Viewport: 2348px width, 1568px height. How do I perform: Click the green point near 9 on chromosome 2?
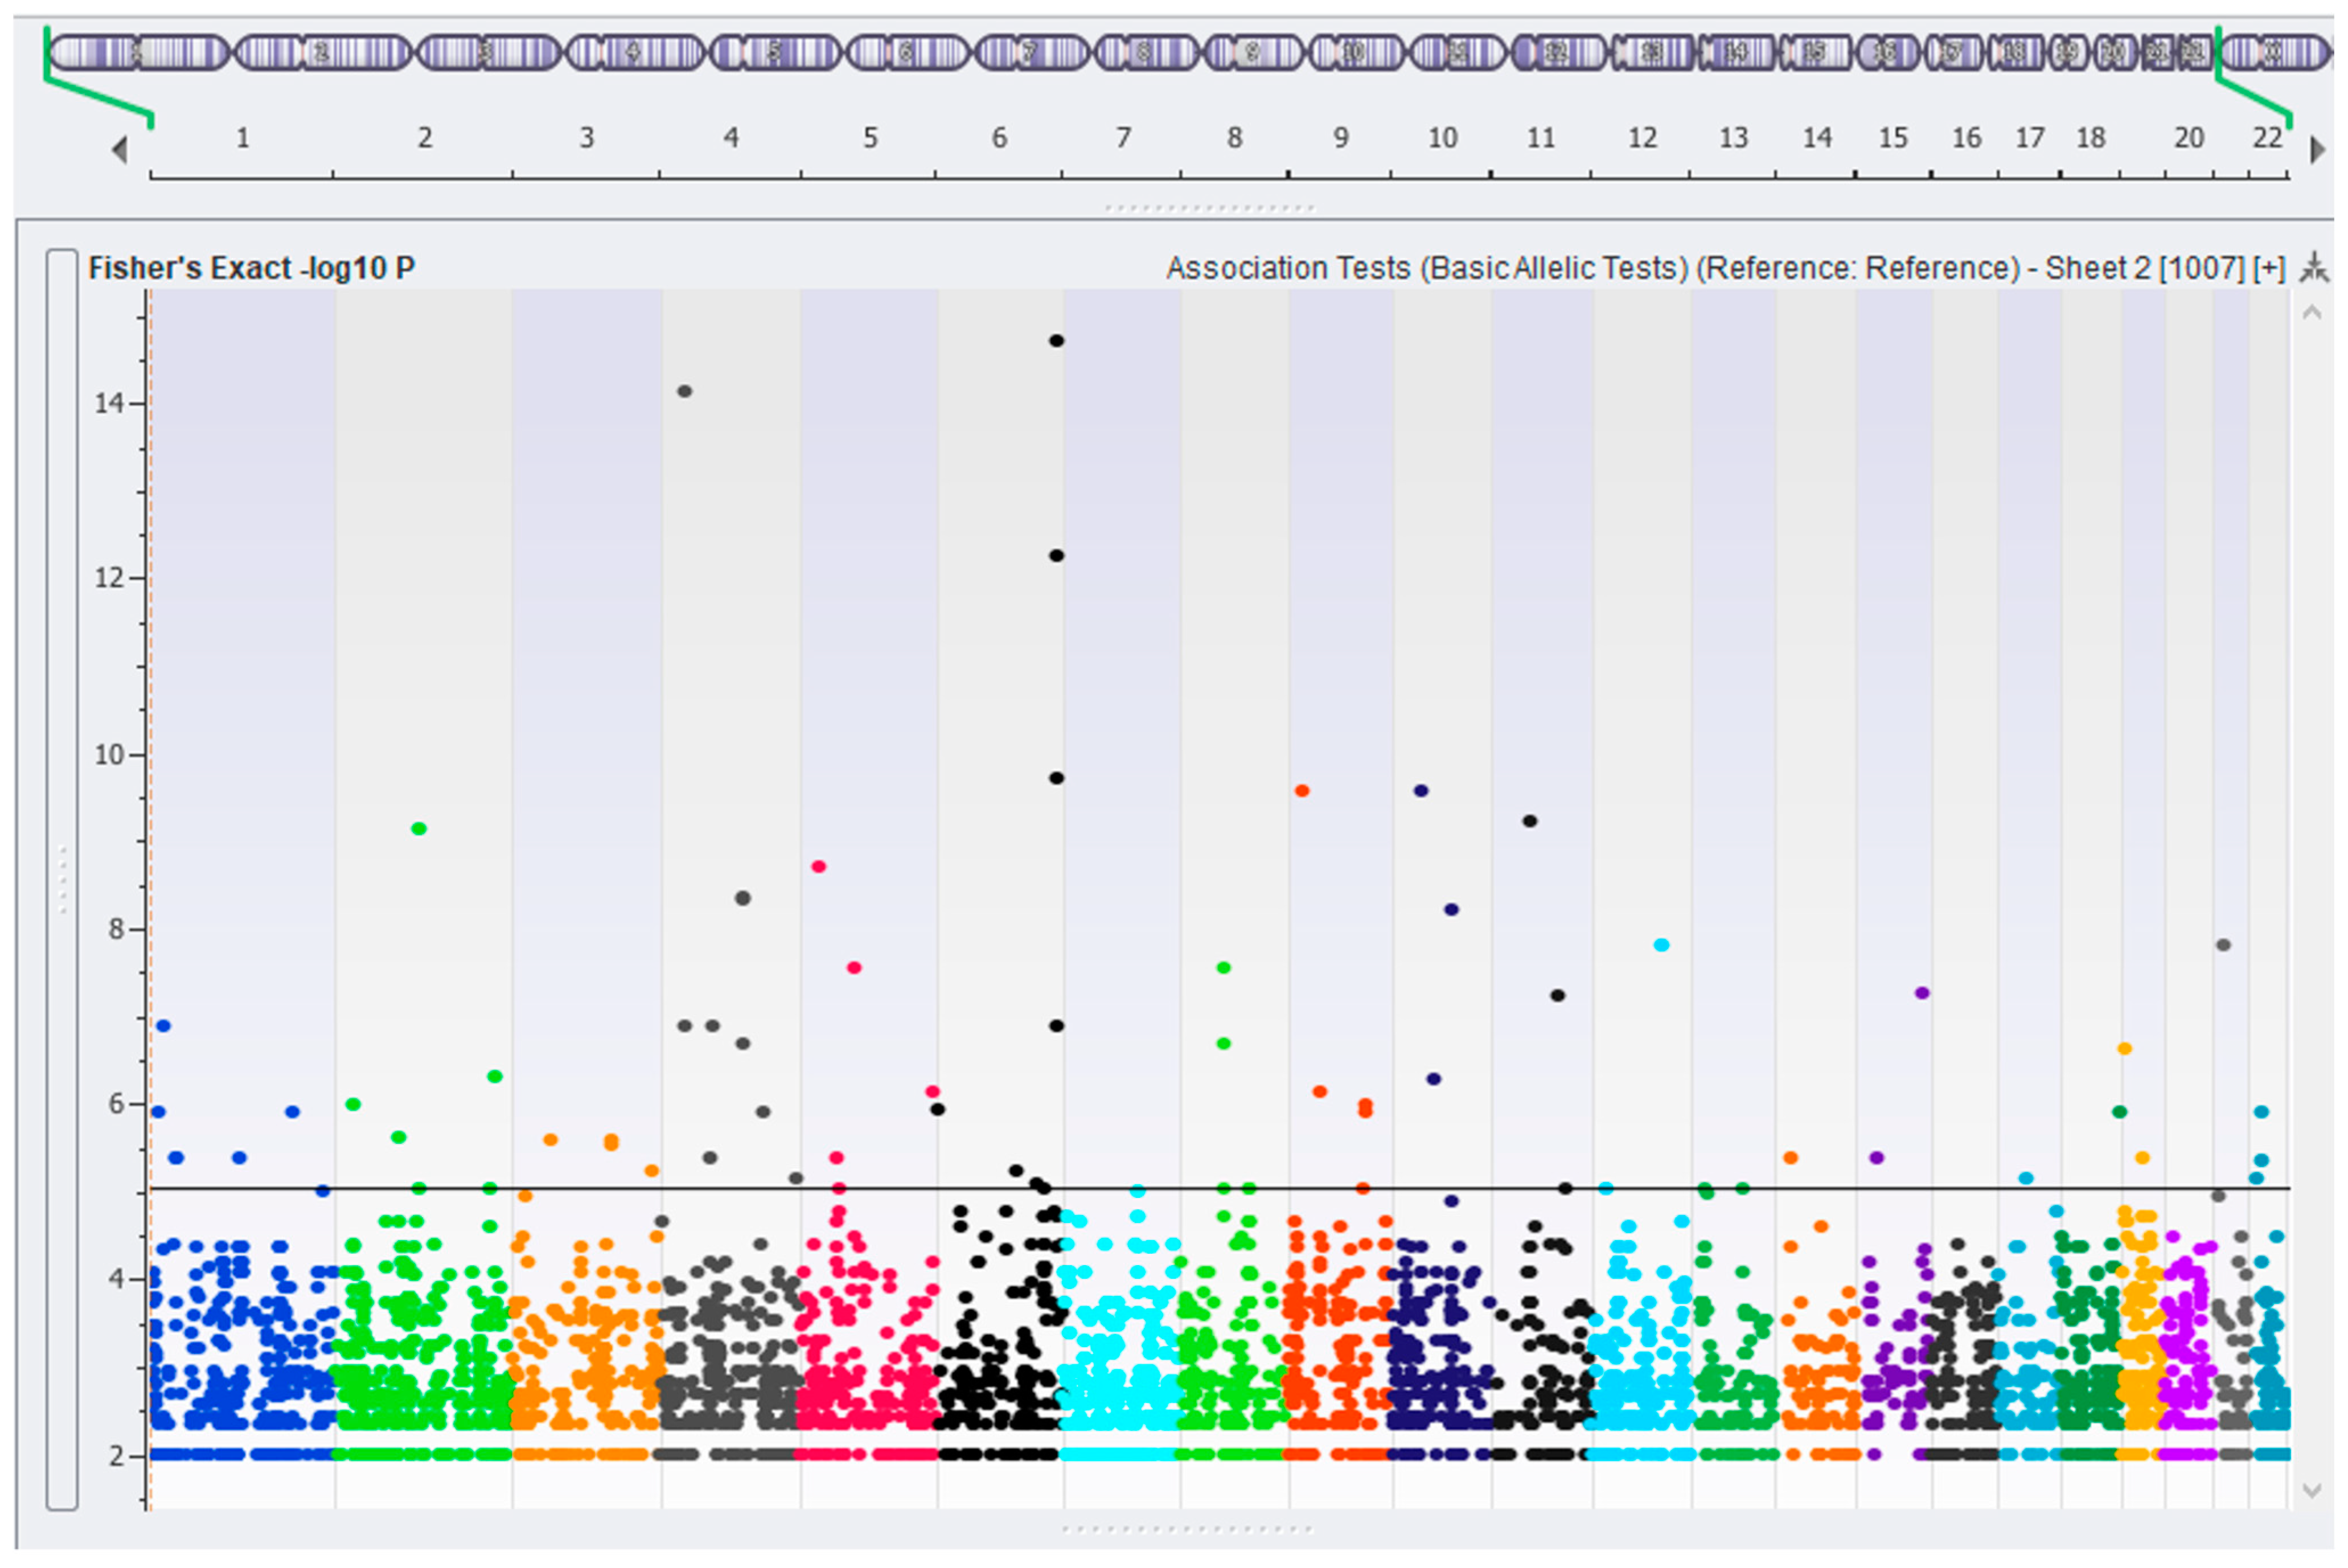click(x=419, y=828)
